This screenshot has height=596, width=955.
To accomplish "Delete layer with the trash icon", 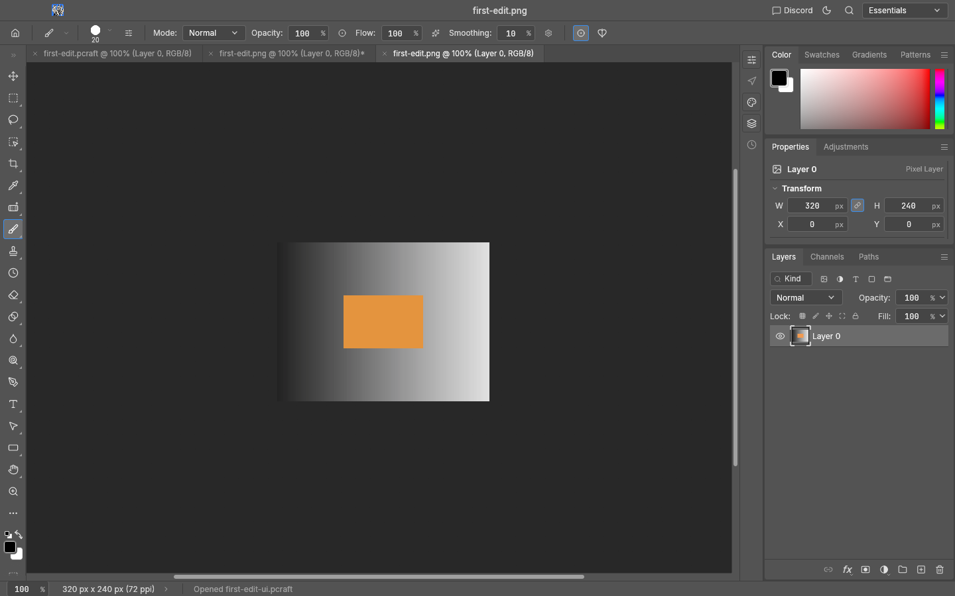I will tap(940, 570).
